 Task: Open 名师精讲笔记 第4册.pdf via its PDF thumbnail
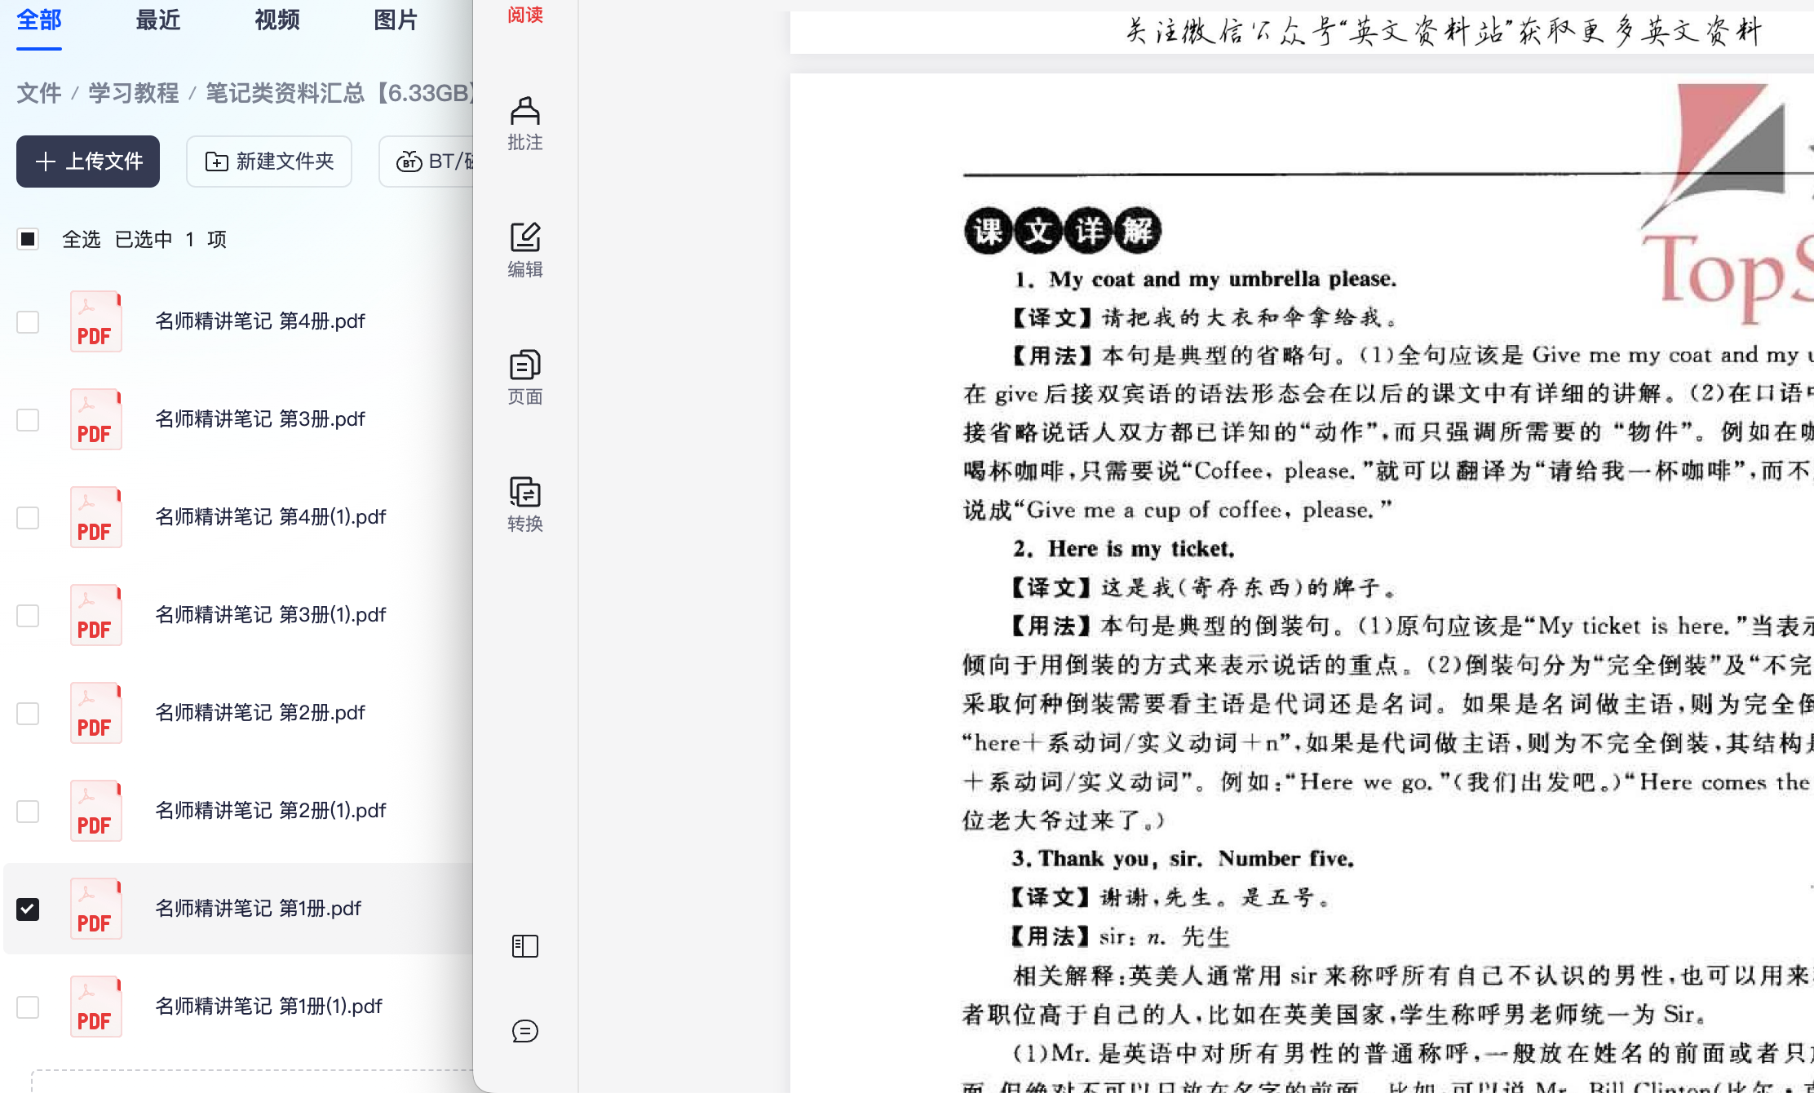click(95, 321)
